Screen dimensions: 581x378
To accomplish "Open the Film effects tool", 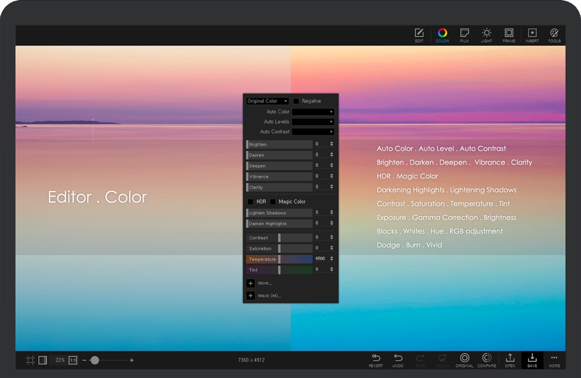I will pos(464,35).
